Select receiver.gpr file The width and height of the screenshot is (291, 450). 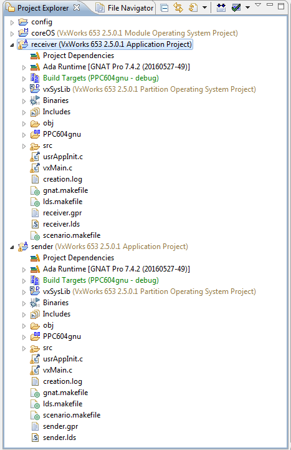62,213
